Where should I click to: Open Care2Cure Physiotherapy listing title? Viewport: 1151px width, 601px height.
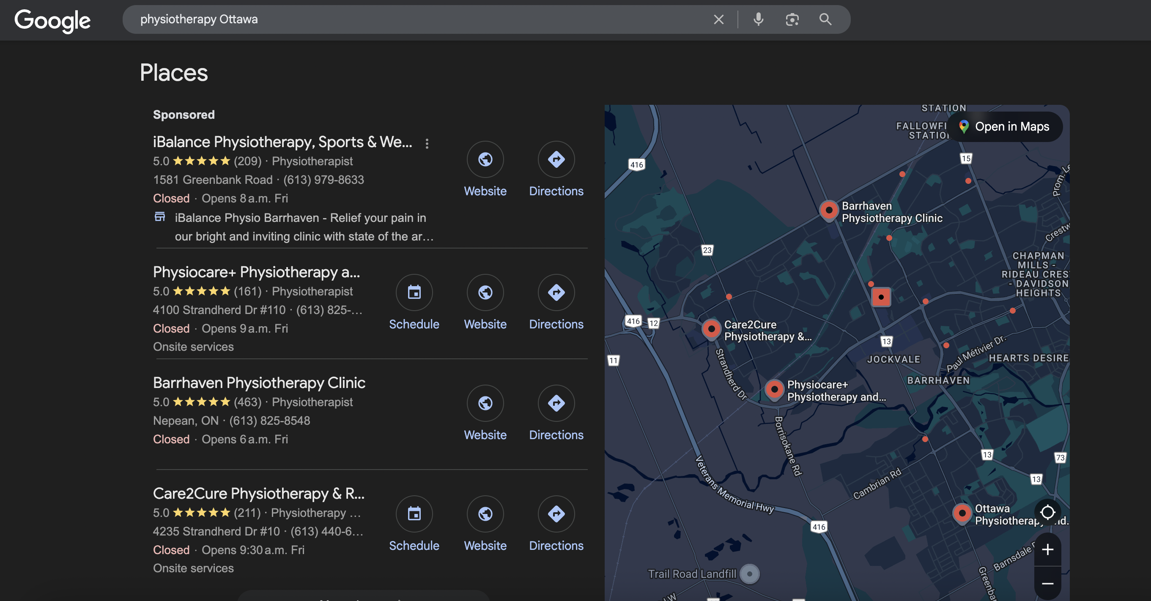point(259,493)
